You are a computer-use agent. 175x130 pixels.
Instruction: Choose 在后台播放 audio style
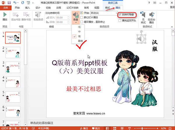151,18
